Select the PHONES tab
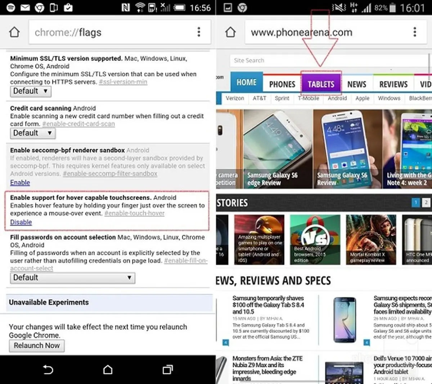 tap(282, 84)
